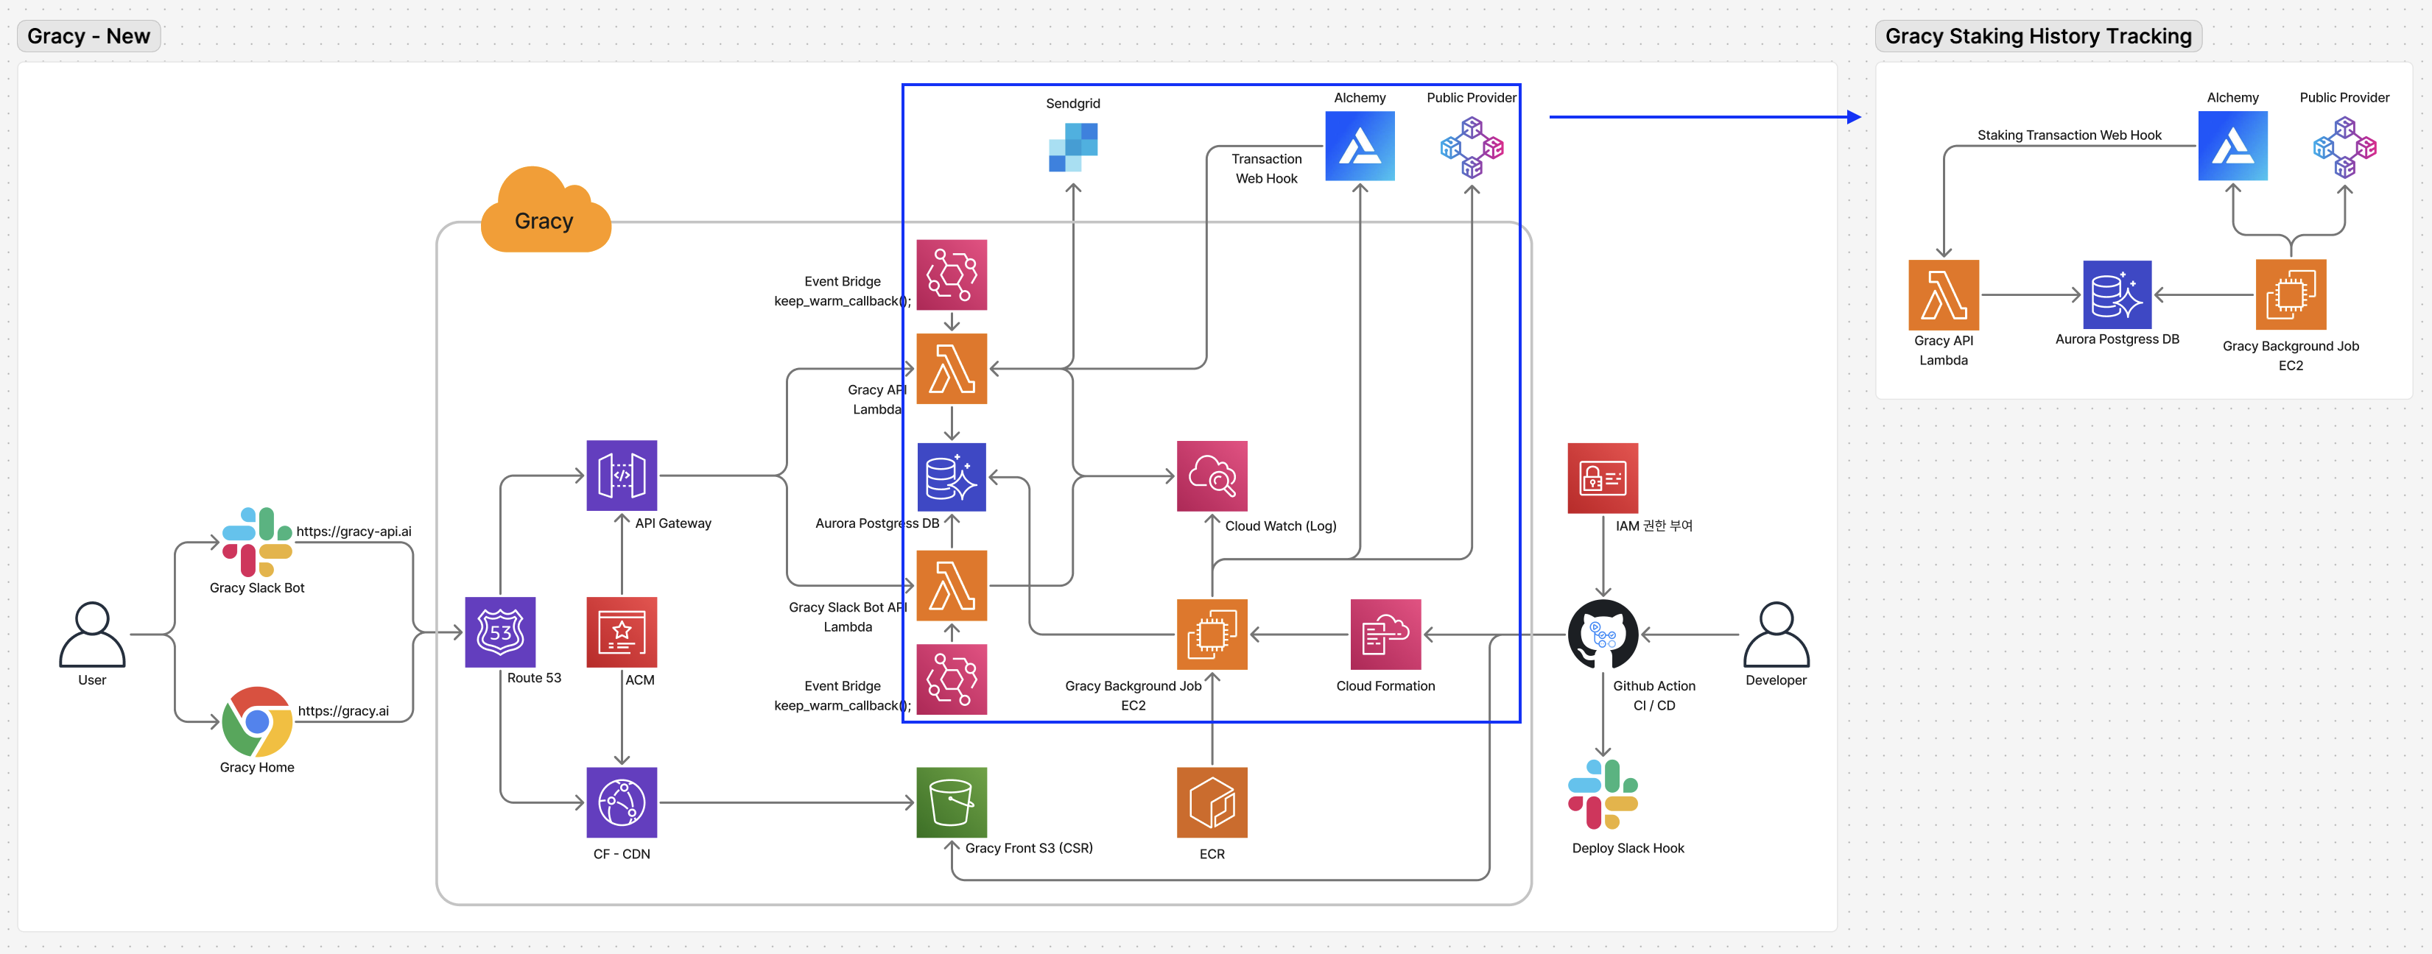Viewport: 2432px width, 954px height.
Task: Click the Github Action CI/CD icon
Action: click(1602, 634)
